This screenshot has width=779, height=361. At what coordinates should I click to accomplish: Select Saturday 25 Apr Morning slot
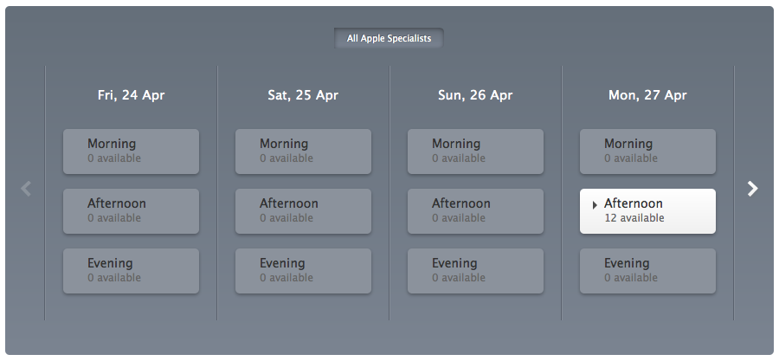(x=303, y=151)
